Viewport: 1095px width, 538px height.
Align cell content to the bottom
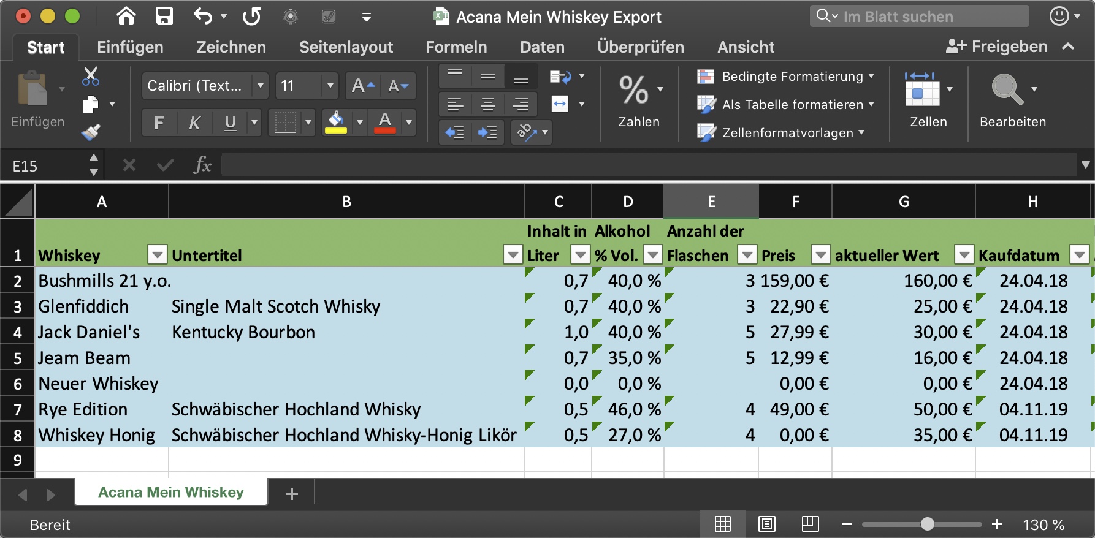click(521, 76)
